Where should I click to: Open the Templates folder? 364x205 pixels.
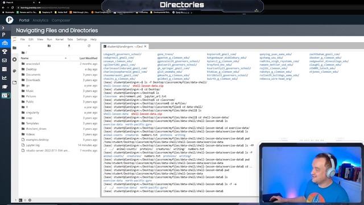coord(59,124)
